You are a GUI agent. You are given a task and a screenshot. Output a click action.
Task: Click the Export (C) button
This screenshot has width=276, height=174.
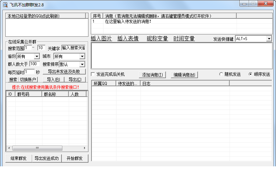point(75,79)
